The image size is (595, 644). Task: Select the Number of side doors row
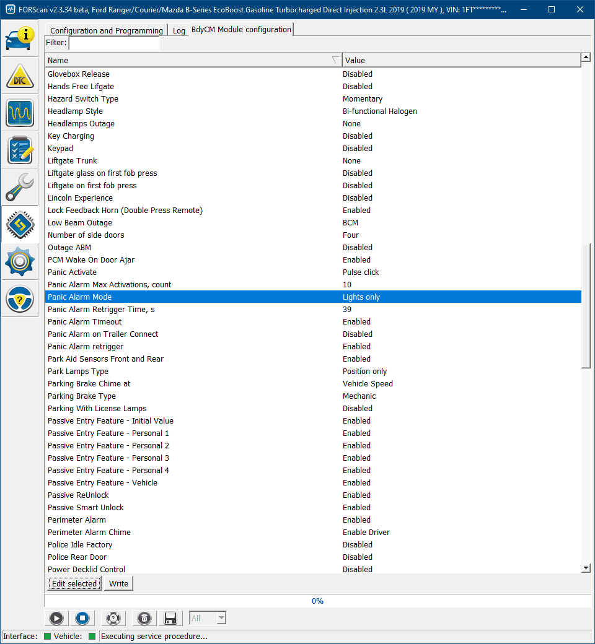pos(313,235)
